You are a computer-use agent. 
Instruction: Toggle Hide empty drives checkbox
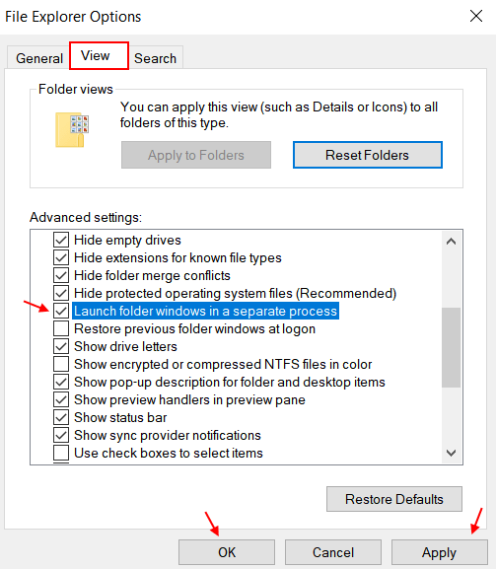click(x=61, y=240)
